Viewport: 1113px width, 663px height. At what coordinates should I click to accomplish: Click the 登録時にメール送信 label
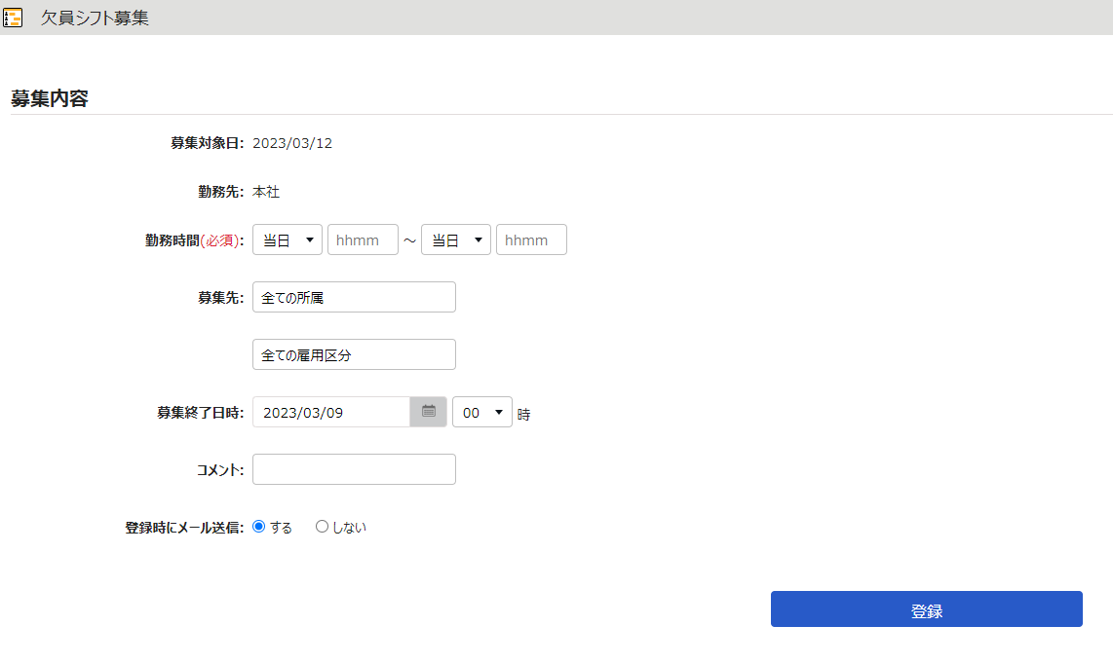click(184, 528)
